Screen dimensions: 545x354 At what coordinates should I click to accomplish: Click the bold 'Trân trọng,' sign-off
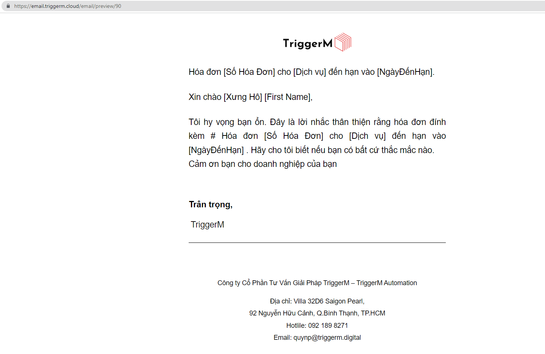pos(211,204)
